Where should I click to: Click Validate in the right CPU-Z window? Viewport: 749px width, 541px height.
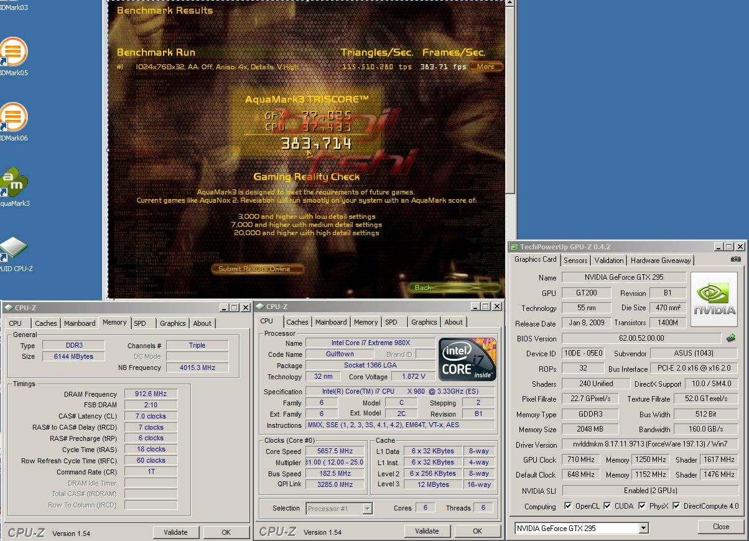[x=427, y=531]
